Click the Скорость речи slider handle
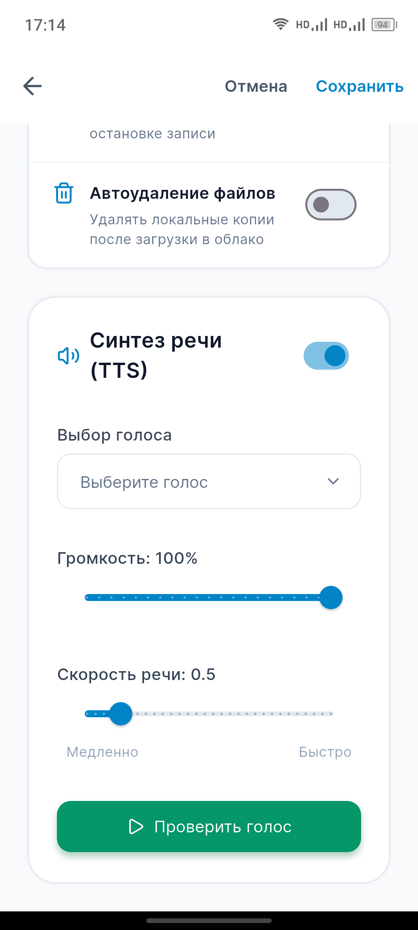 coord(121,713)
